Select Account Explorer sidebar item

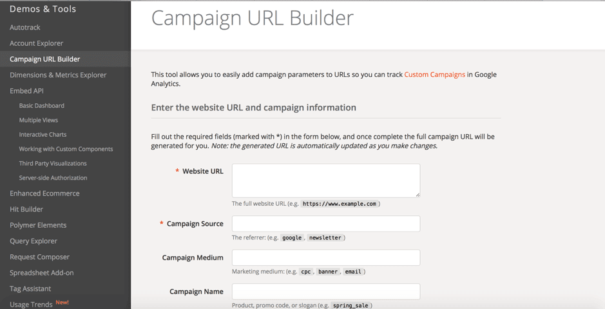(x=36, y=43)
